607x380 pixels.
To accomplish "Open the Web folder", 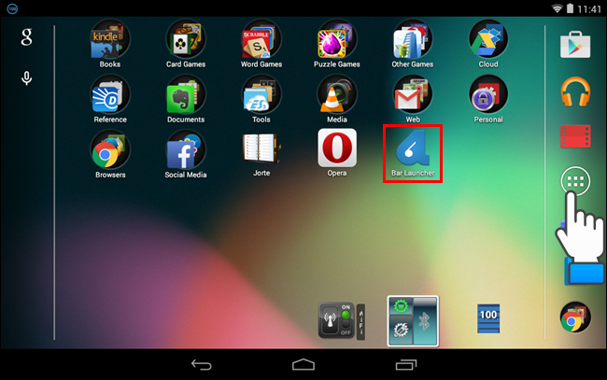I will tap(413, 95).
